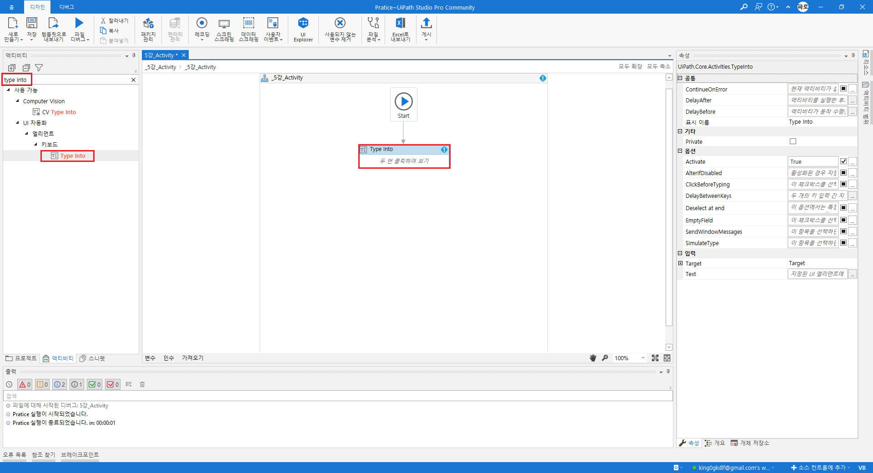This screenshot has height=473, width=873.
Task: Toggle output timestamps clock icon
Action: [x=9, y=384]
